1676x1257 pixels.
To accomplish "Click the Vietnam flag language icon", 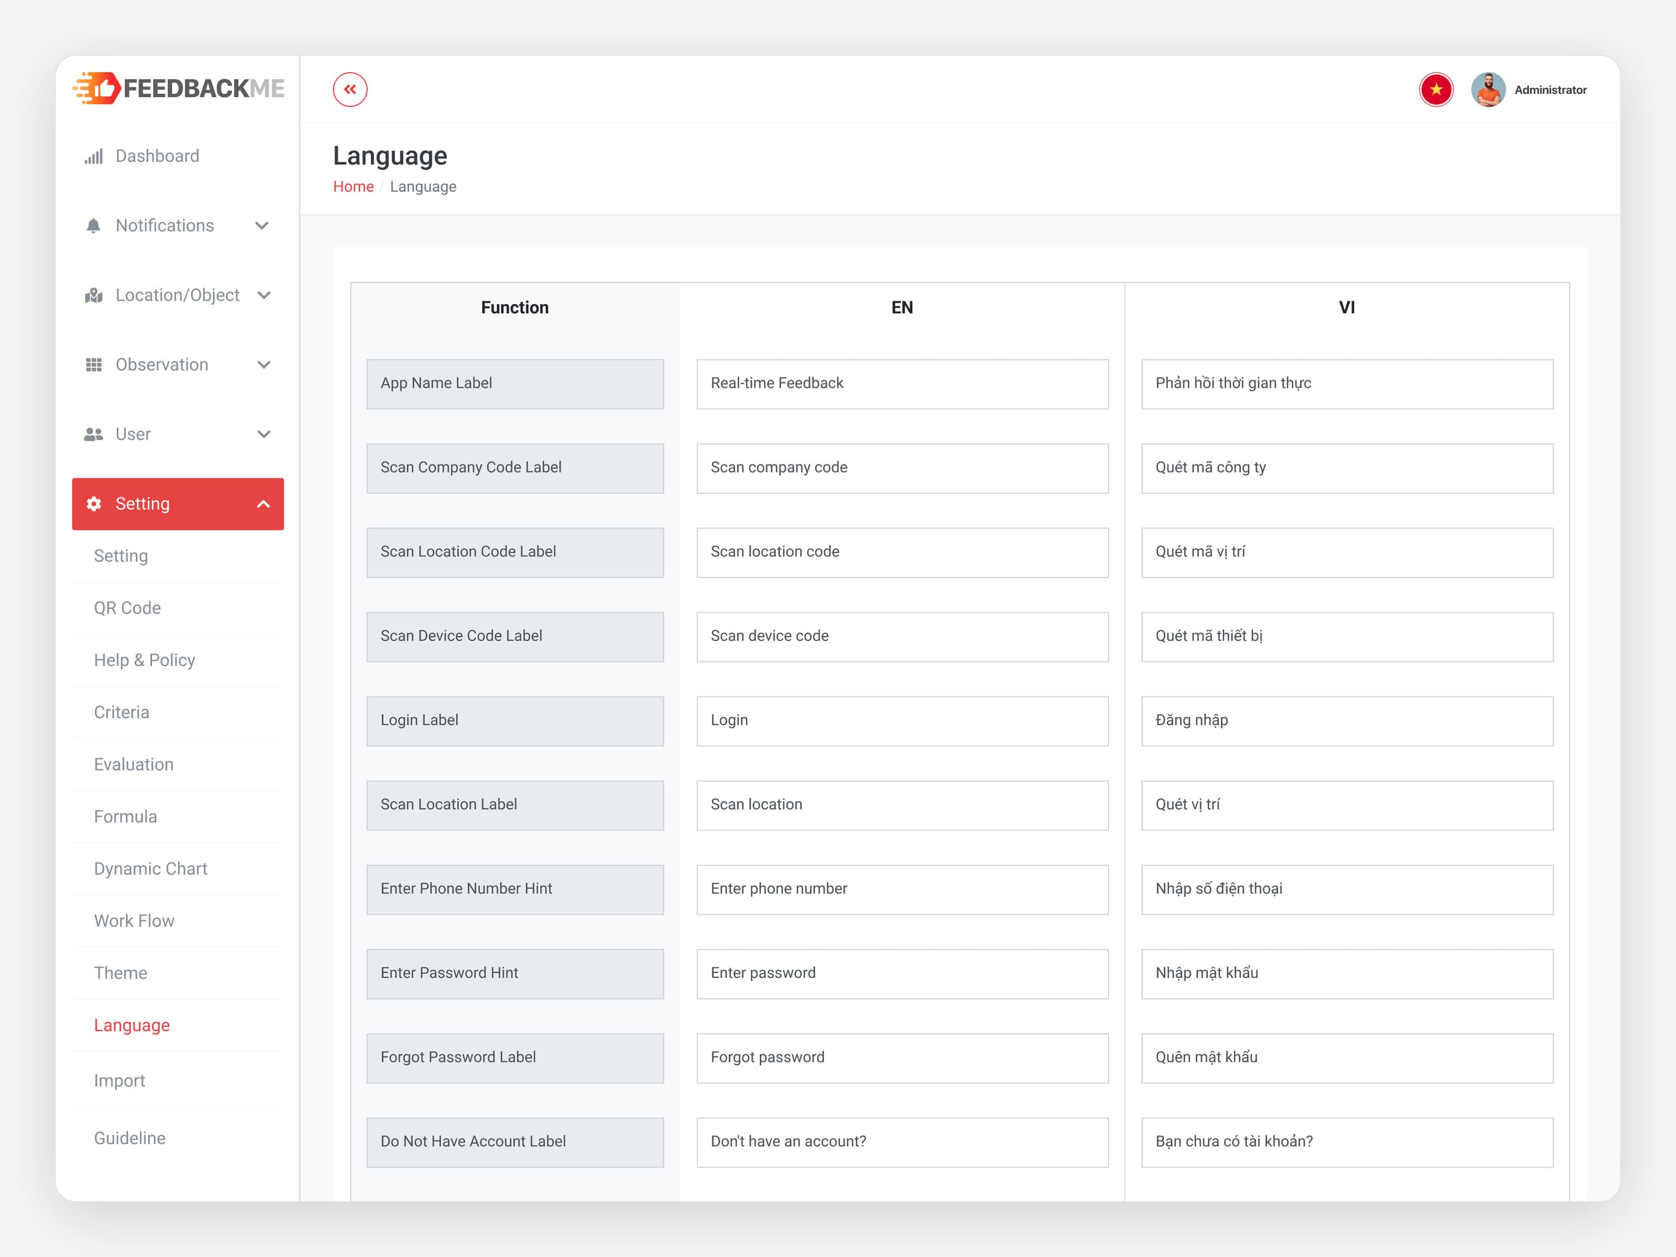I will [1436, 89].
